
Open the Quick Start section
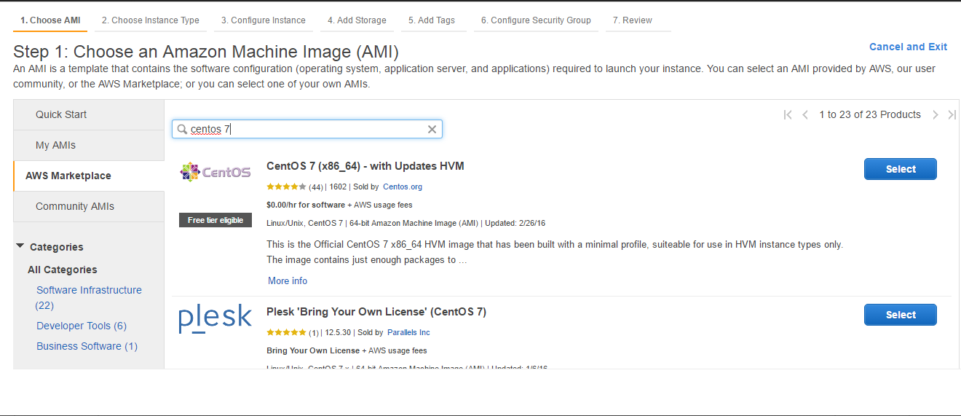point(89,114)
